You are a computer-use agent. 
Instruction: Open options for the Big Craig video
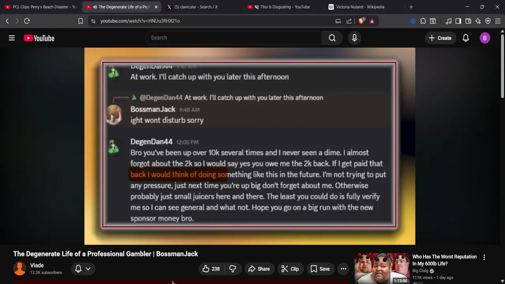484,257
